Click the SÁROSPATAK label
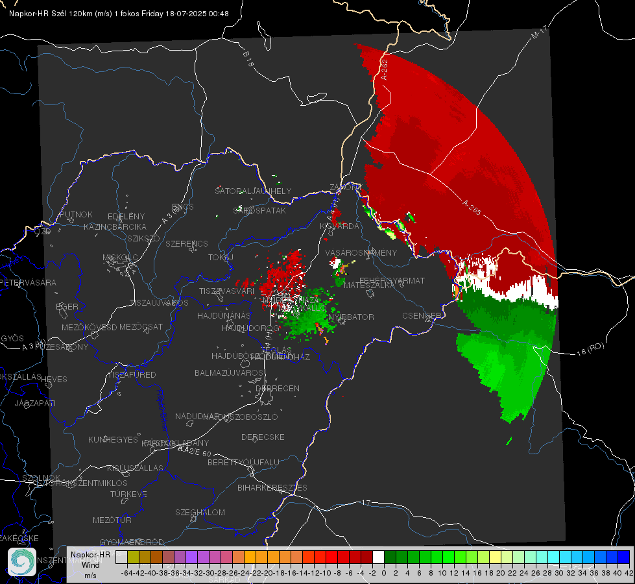The height and width of the screenshot is (584, 635). [259, 210]
